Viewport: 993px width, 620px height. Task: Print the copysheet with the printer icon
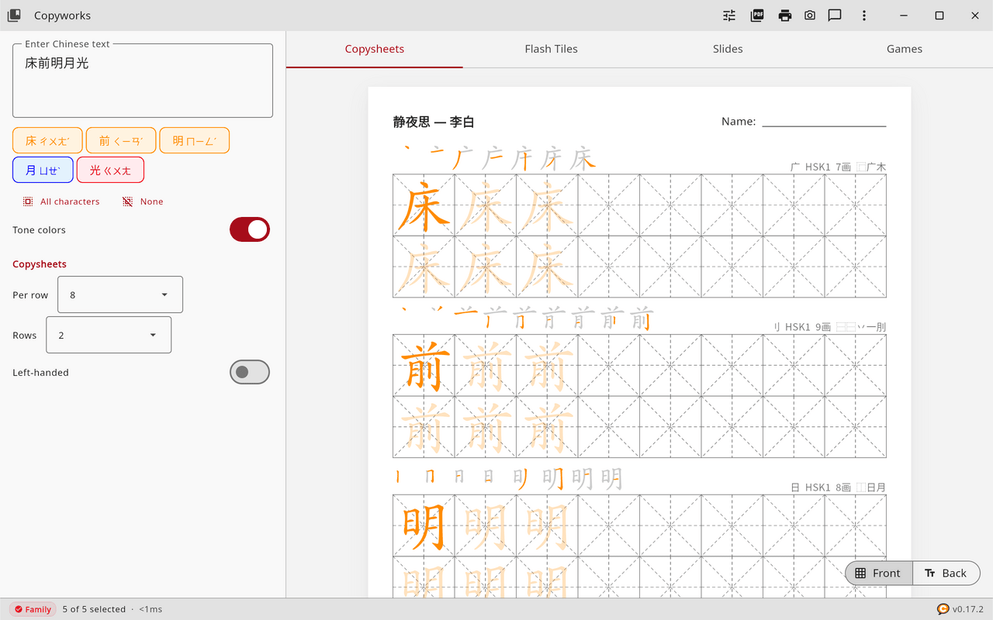(785, 15)
